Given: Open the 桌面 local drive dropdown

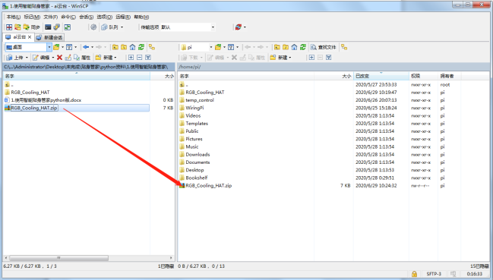Looking at the screenshot, I should click(49, 47).
